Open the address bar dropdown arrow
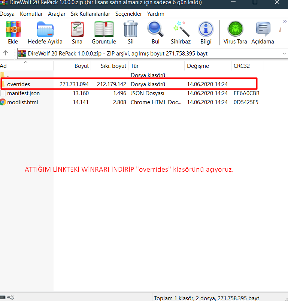Viewport: 288px width, 301px height. (x=284, y=53)
